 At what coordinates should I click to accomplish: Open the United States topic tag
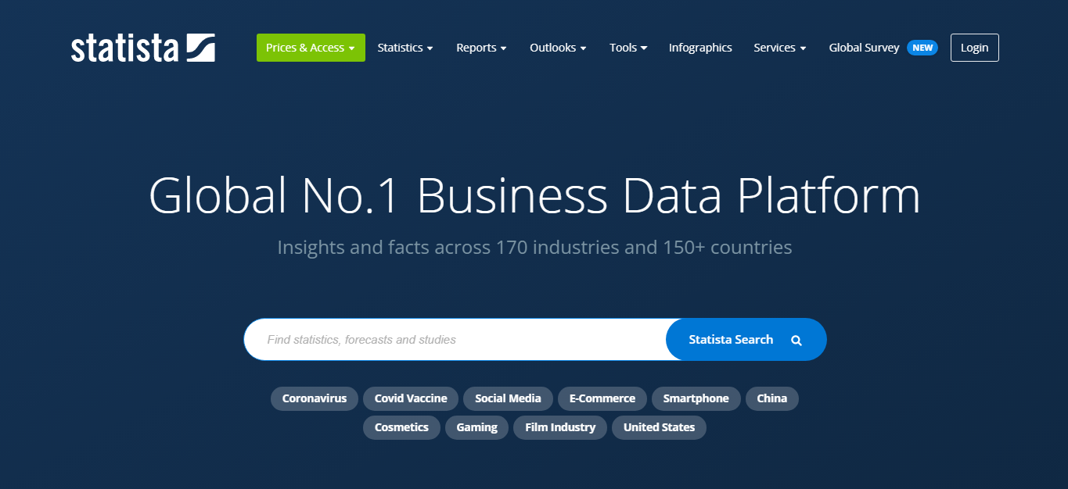(x=659, y=427)
